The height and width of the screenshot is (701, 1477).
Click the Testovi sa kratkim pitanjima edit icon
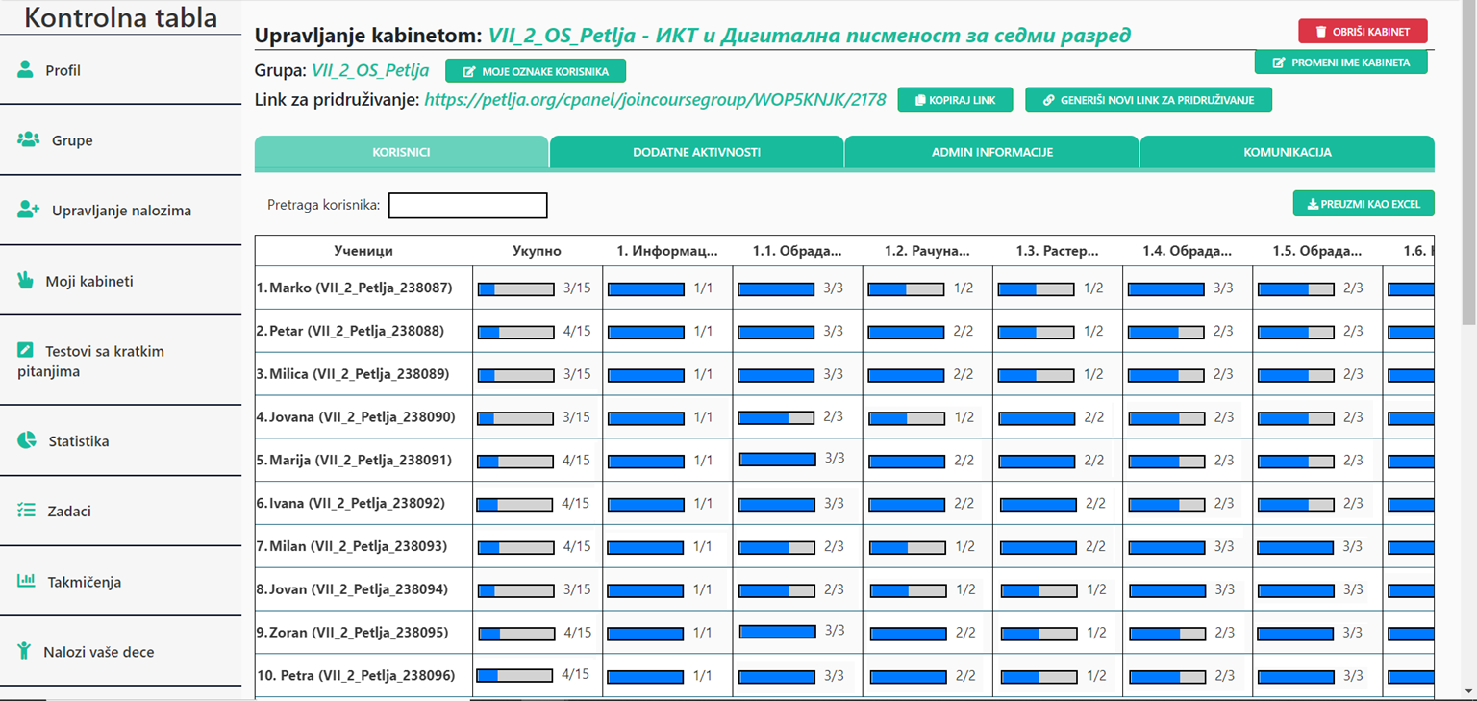pos(26,350)
